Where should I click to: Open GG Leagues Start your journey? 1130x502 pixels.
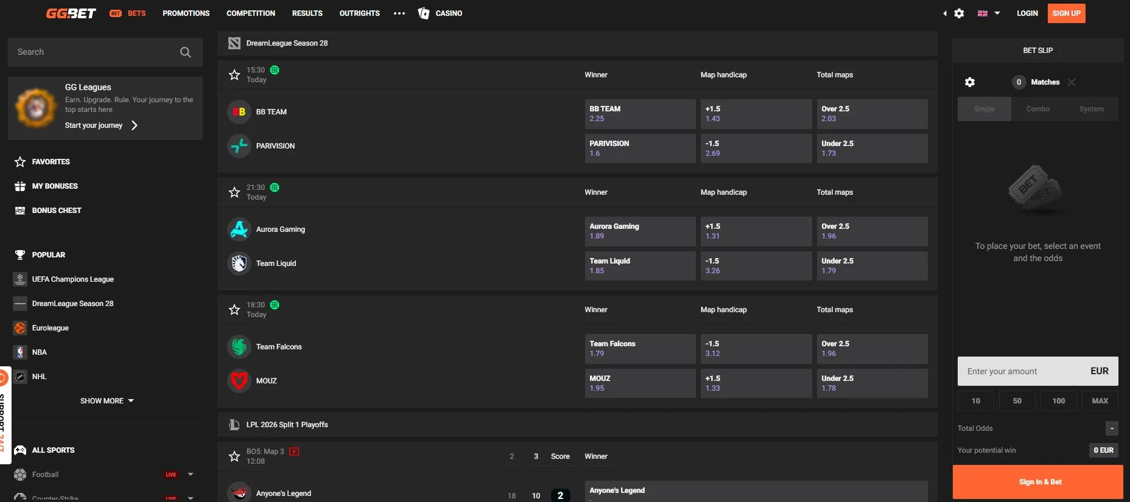pos(101,125)
